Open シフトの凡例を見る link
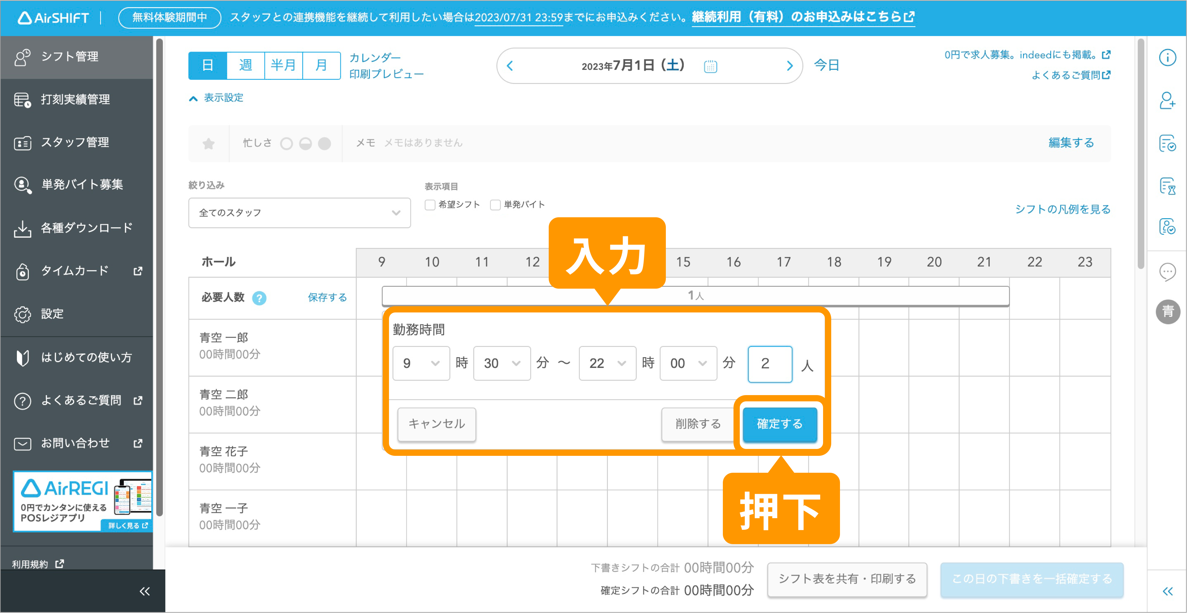1187x613 pixels. (1063, 209)
